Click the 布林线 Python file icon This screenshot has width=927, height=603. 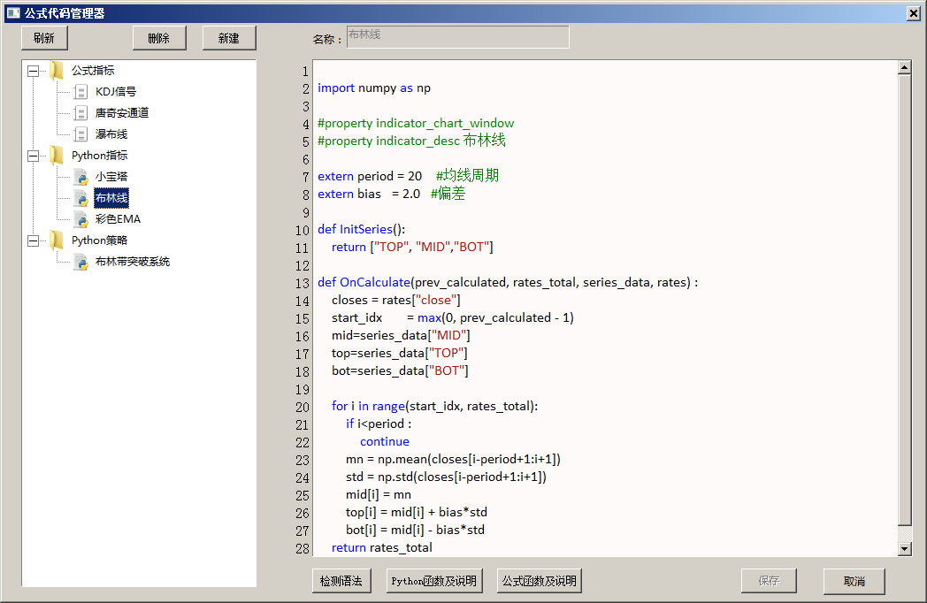[81, 198]
